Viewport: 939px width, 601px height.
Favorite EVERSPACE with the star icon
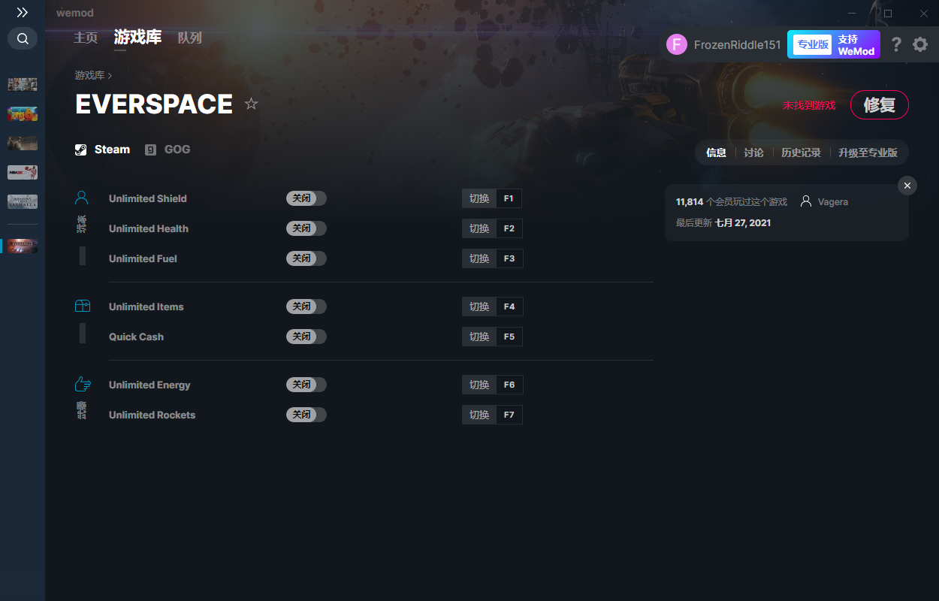point(252,104)
